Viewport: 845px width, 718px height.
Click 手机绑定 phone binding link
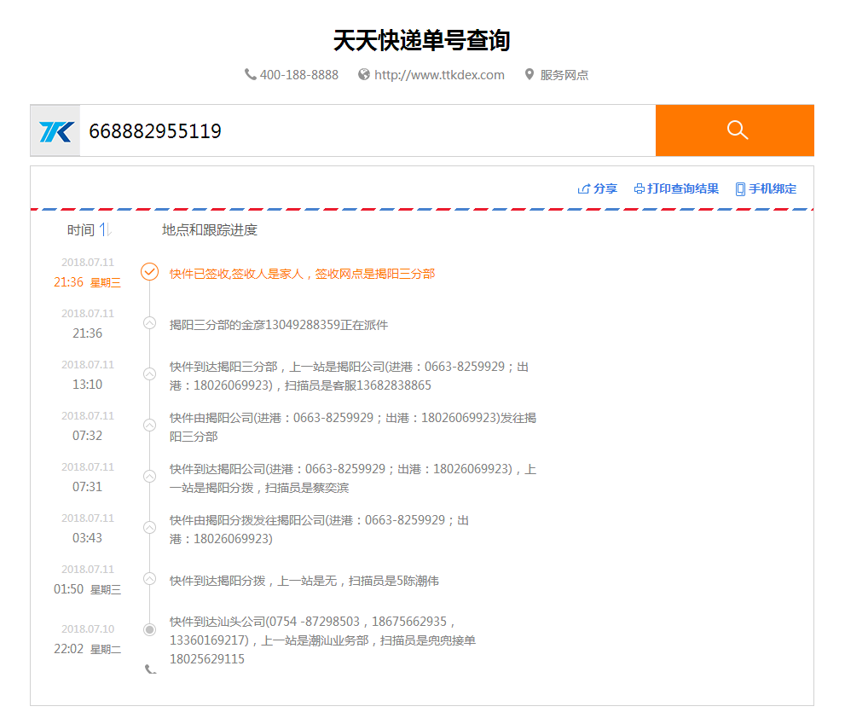773,188
